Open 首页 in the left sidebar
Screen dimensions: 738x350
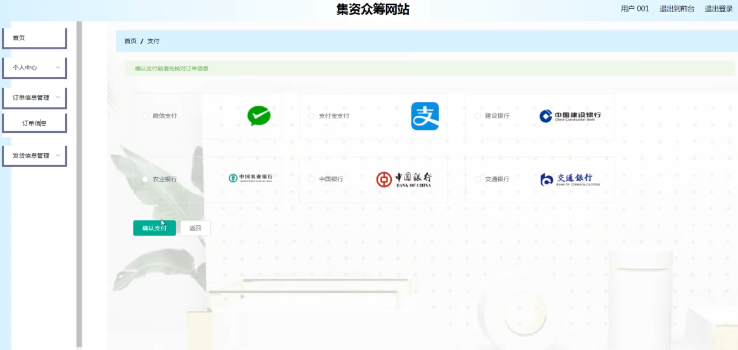[x=35, y=38]
